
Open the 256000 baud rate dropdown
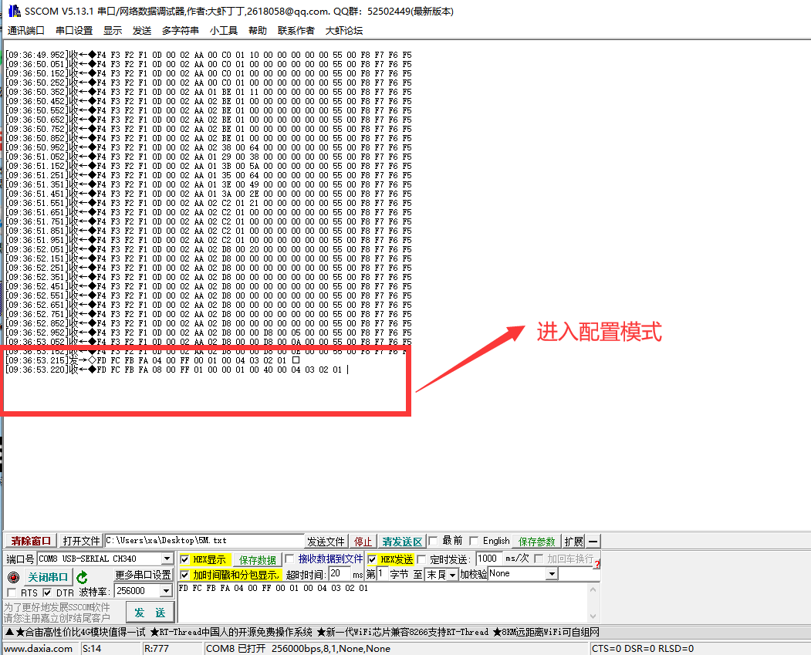click(166, 591)
